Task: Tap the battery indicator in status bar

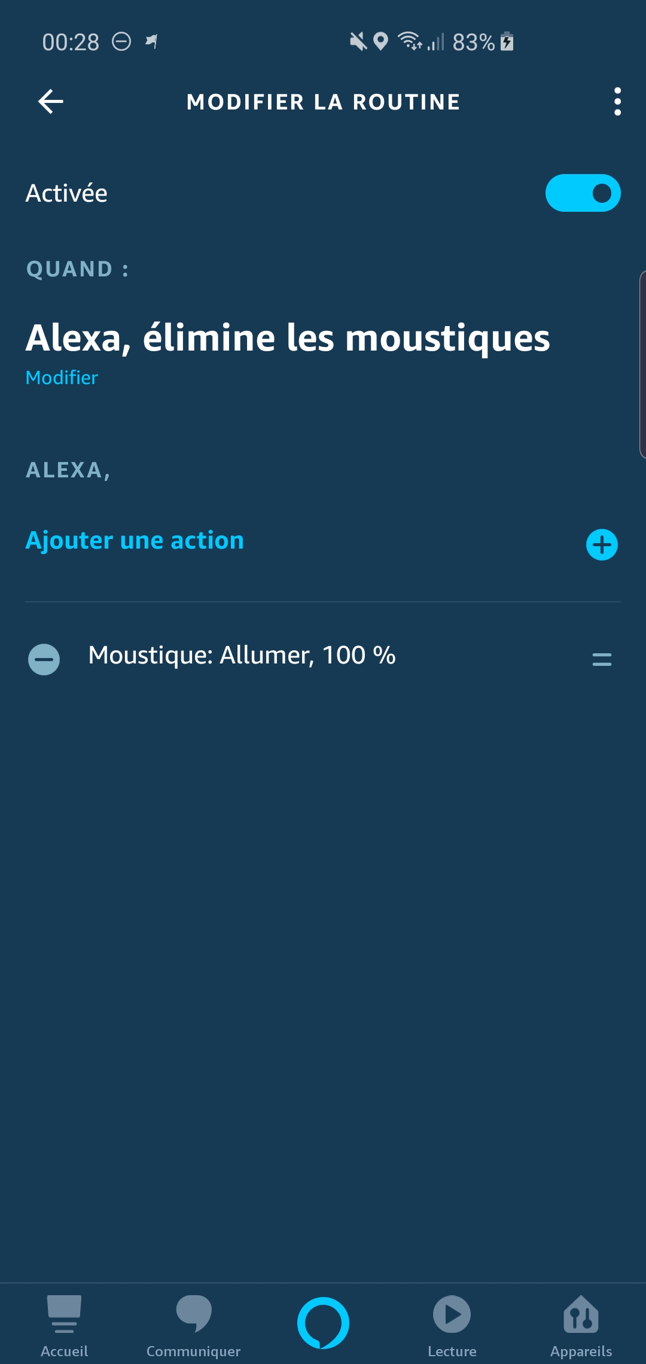Action: 507,42
